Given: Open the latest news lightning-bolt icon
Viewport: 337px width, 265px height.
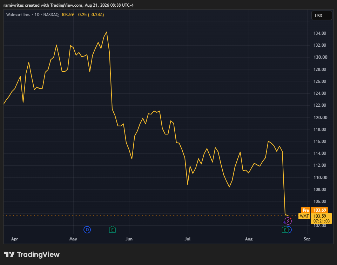Looking at the screenshot, I should [x=288, y=221].
